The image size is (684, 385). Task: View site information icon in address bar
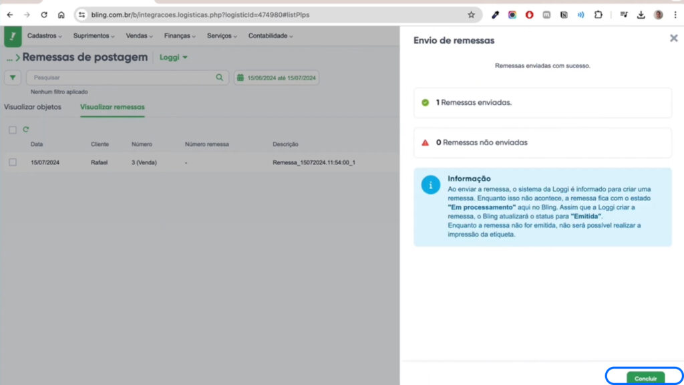click(81, 15)
